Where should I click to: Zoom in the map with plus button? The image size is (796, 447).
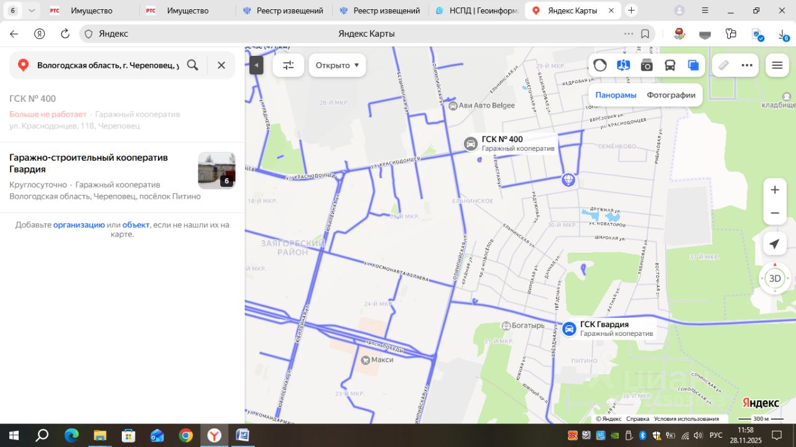(775, 190)
